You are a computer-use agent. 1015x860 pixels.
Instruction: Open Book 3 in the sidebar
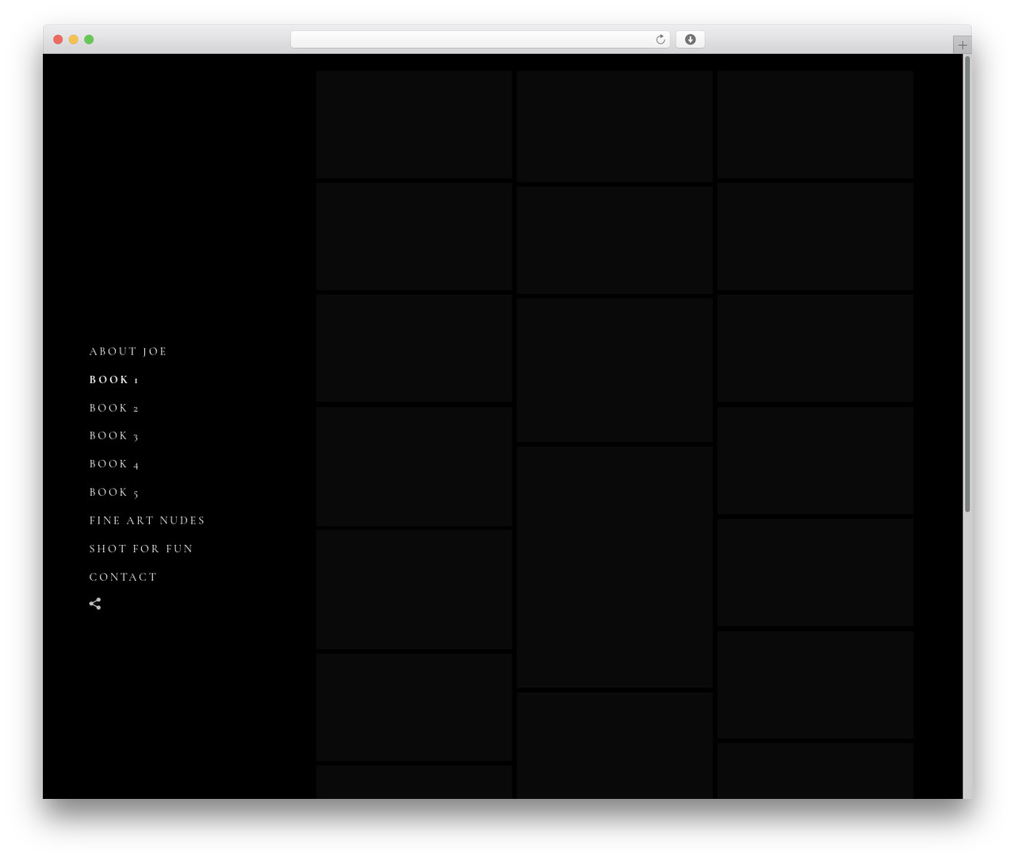[114, 436]
